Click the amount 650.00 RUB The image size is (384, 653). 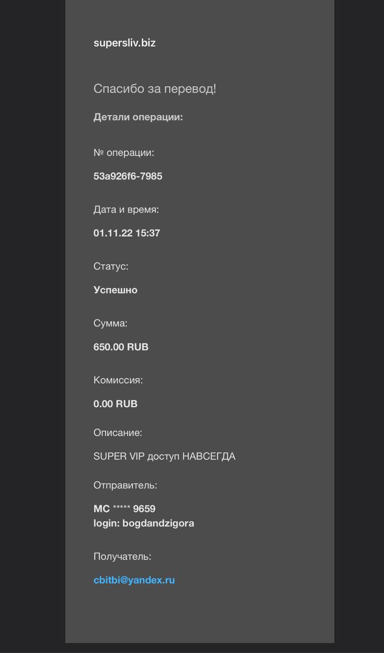(121, 347)
